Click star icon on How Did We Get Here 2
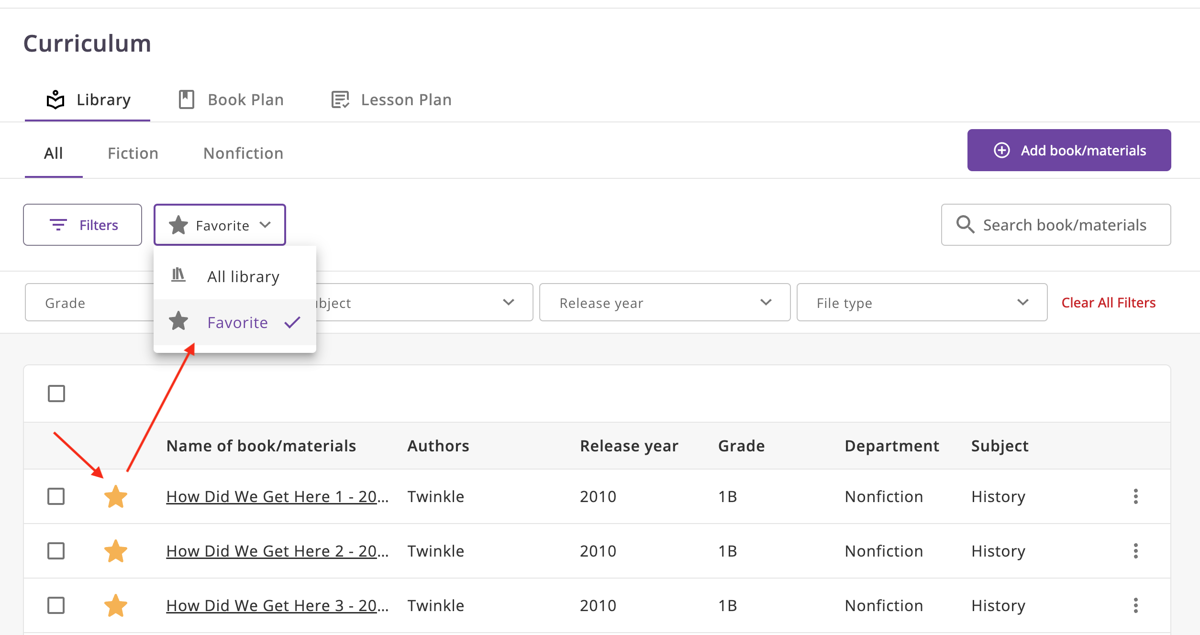The image size is (1200, 635). coord(116,551)
